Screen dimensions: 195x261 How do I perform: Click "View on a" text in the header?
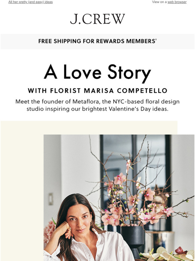159,2
